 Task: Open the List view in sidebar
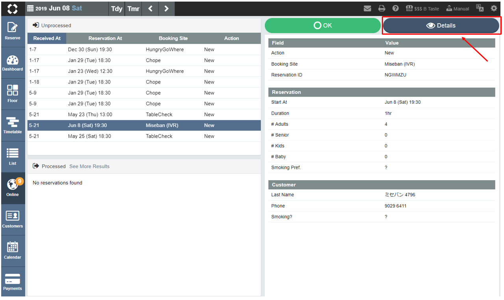(x=13, y=157)
